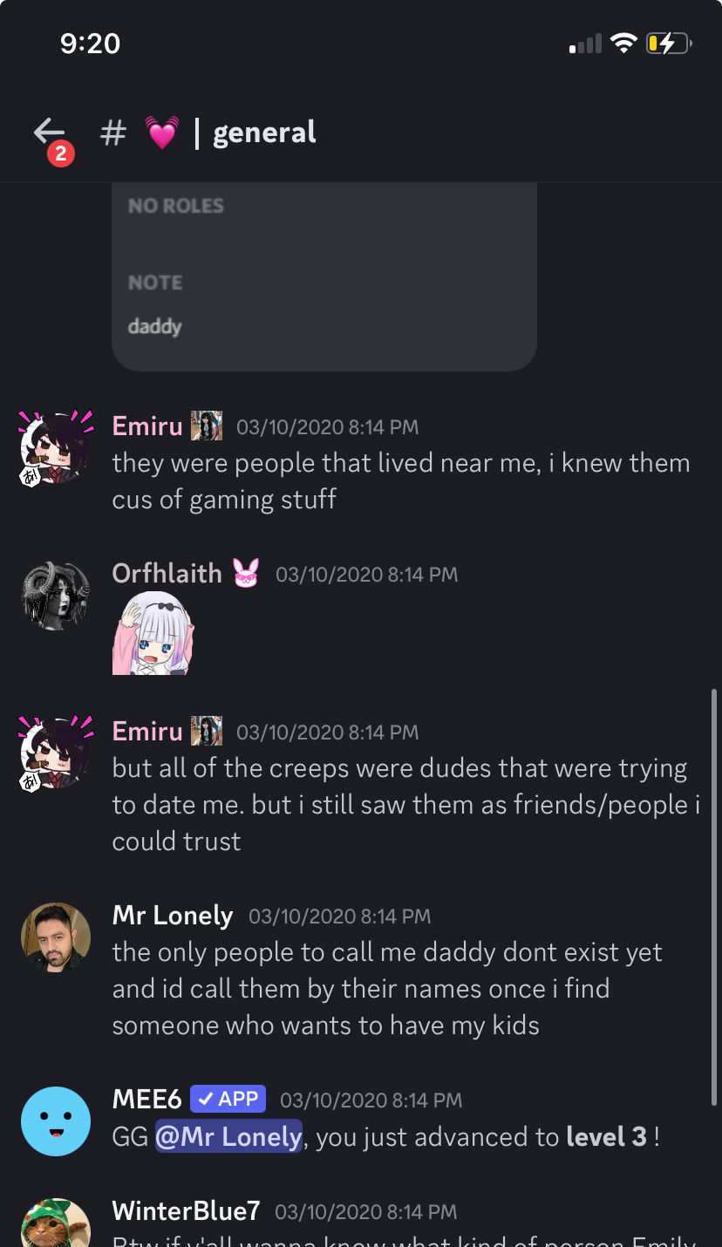Viewport: 722px width, 1247px height.
Task: Tap Mr Lonely's profile photo avatar
Action: tap(56, 937)
